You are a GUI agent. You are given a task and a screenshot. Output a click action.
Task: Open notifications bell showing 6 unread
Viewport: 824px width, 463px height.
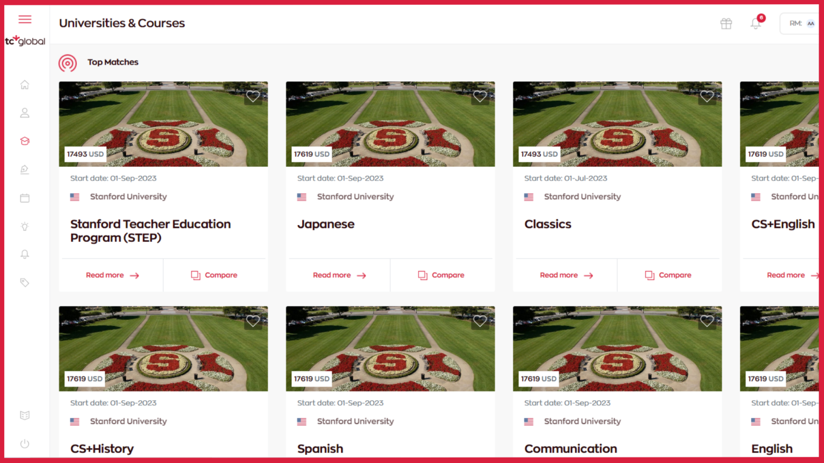[x=756, y=24]
